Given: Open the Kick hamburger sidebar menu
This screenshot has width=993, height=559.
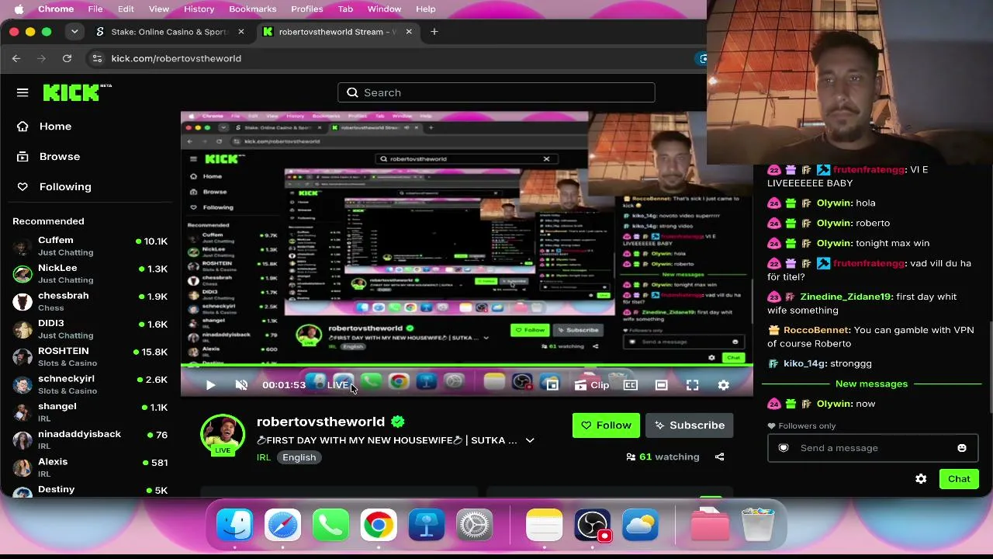Looking at the screenshot, I should point(22,92).
